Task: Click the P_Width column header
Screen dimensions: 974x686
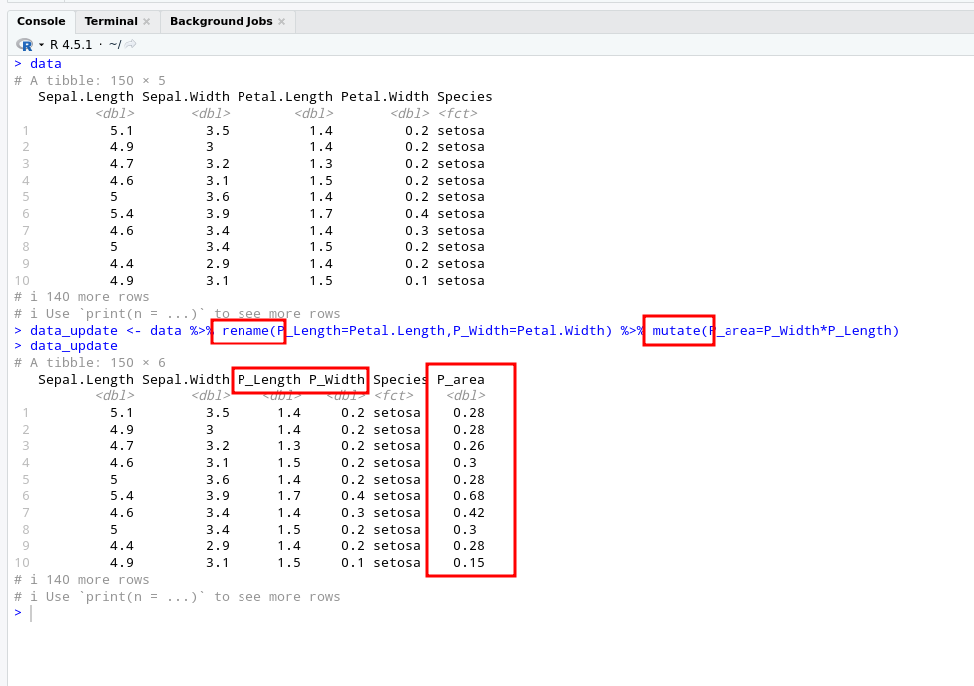Action: pyautogui.click(x=336, y=379)
